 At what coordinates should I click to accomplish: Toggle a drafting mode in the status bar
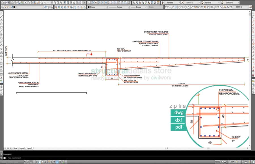(28, 162)
